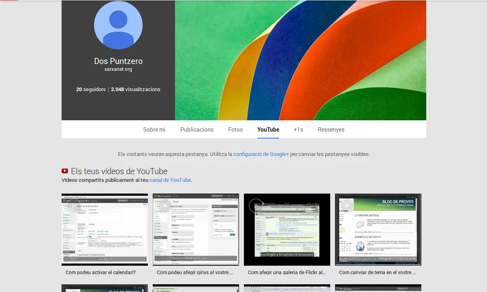Click the red YouTube icon beside the heading

[x=65, y=171]
